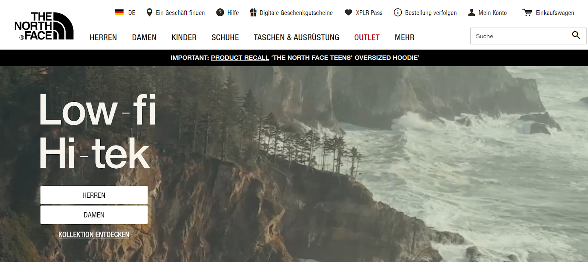Click the gift card icon

coord(253,12)
